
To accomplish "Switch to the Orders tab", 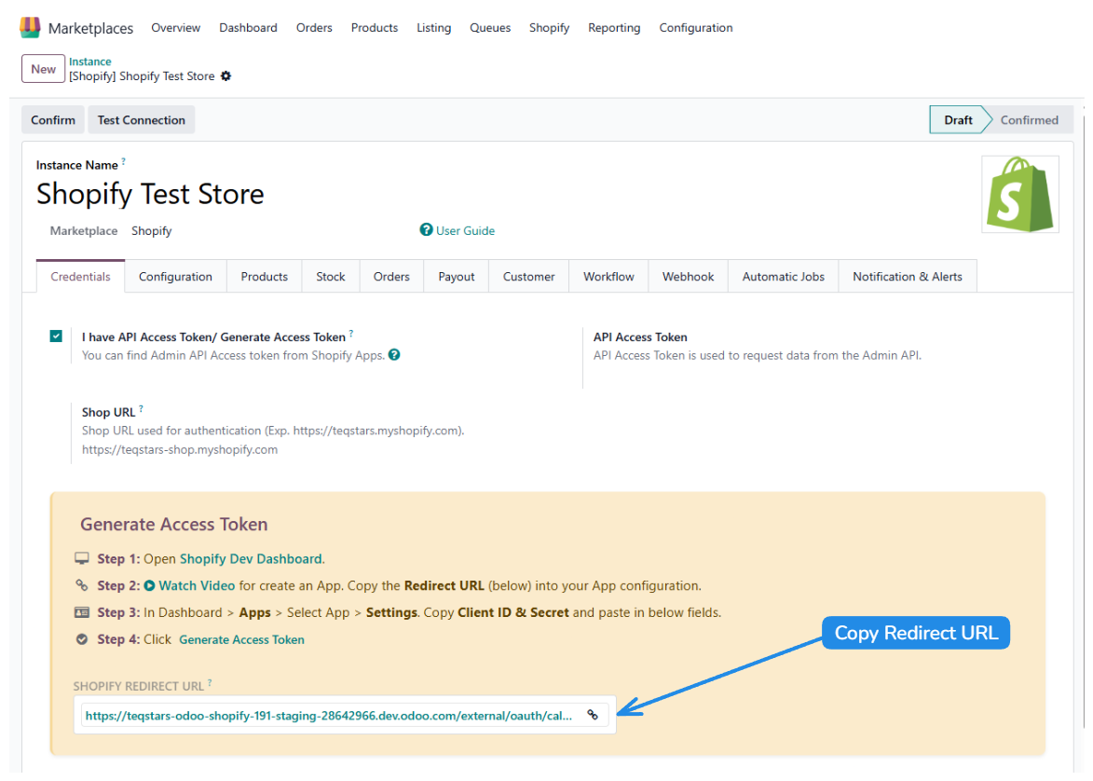I will click(x=391, y=277).
